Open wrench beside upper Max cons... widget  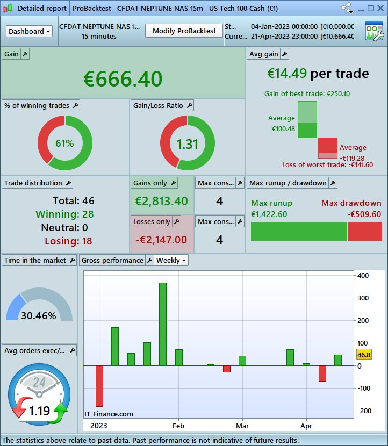[240, 183]
